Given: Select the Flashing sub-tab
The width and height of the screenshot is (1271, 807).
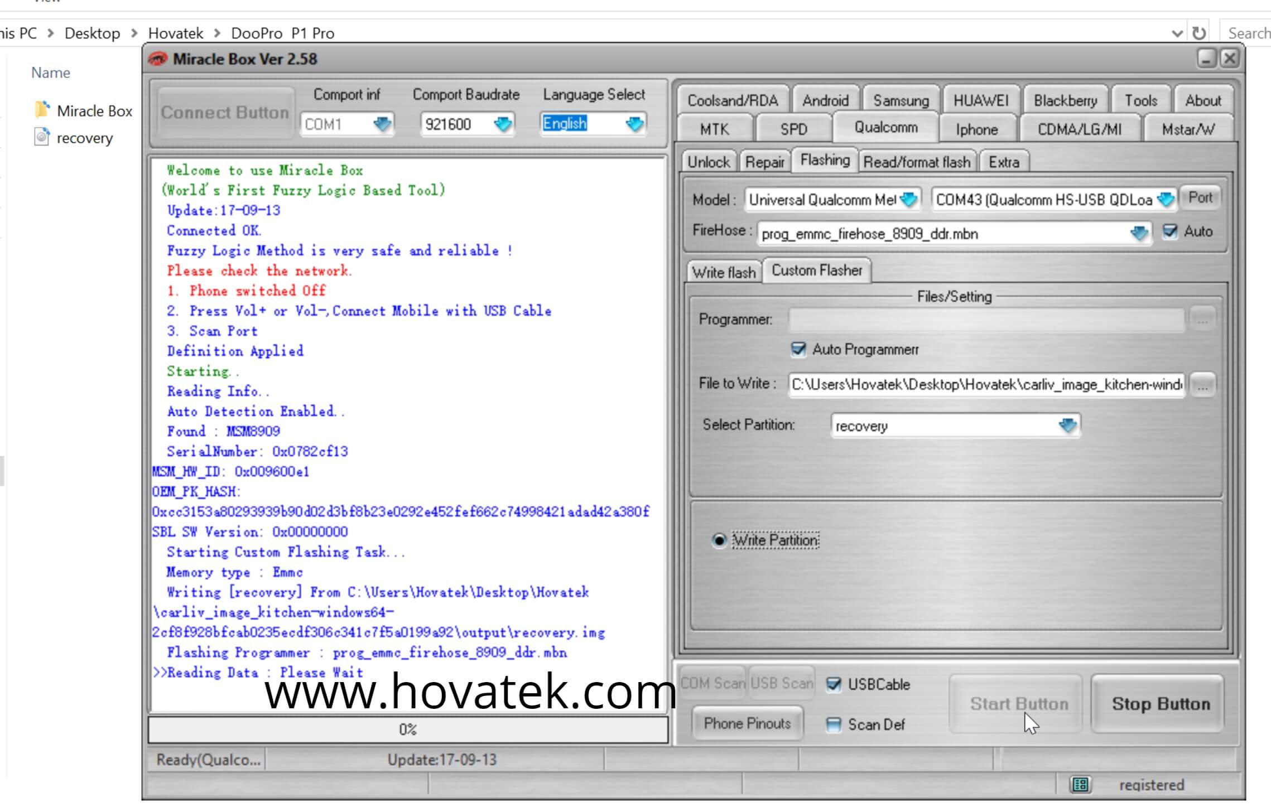Looking at the screenshot, I should tap(825, 160).
